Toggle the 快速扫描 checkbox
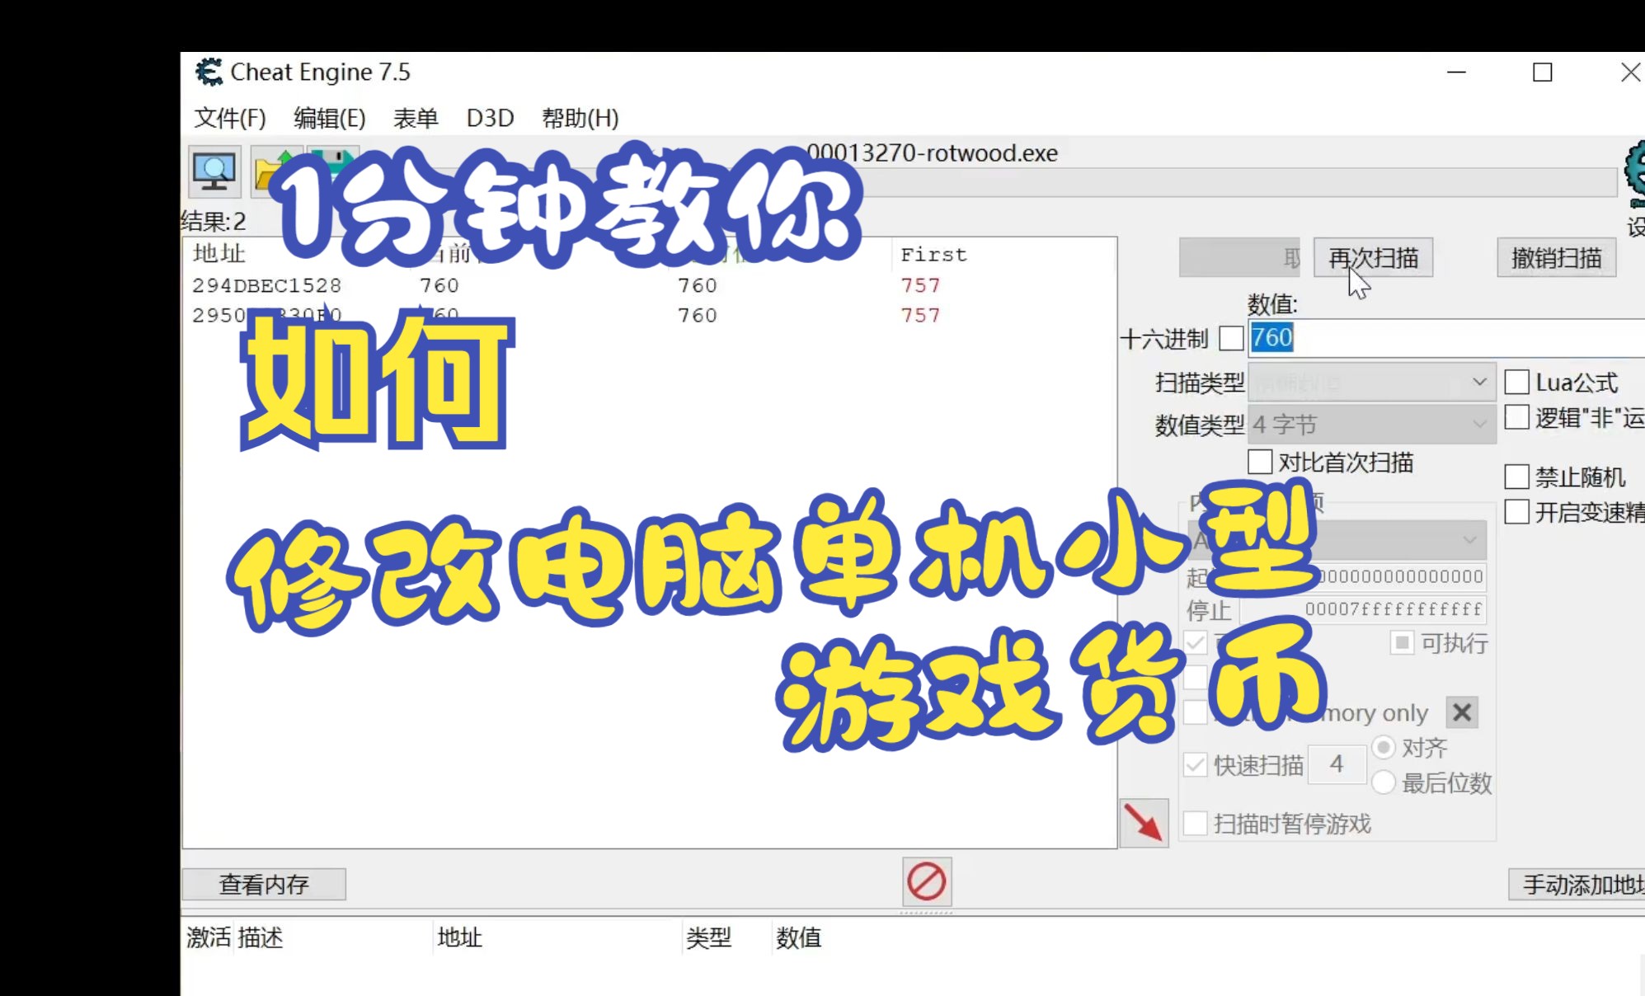 pos(1196,764)
